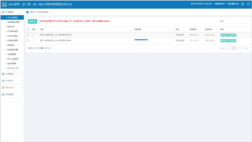Check the checkbox for row number 2

point(28,35)
